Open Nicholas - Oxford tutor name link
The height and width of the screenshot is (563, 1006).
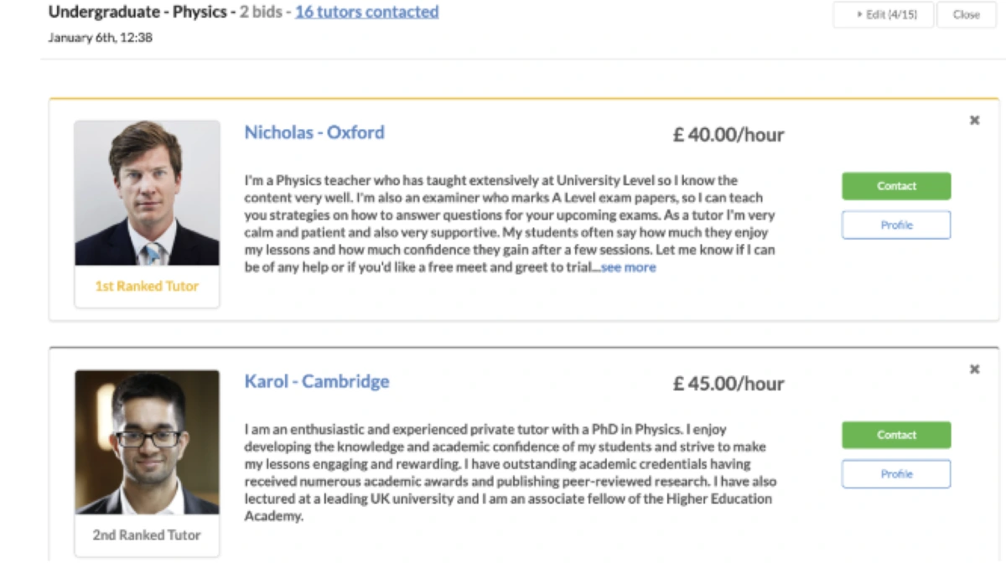click(x=314, y=132)
